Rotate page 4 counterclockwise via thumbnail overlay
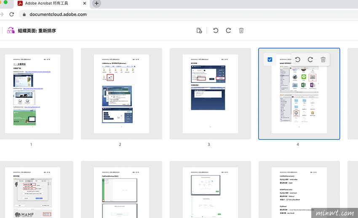This screenshot has width=358, height=218. pyautogui.click(x=297, y=59)
